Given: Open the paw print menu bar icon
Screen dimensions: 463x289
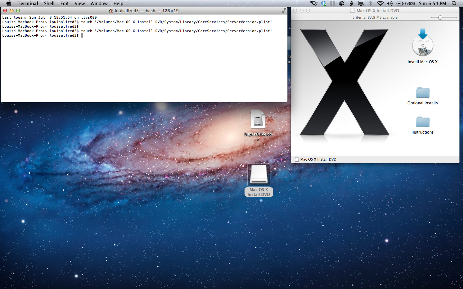Looking at the screenshot, I should (342, 3).
